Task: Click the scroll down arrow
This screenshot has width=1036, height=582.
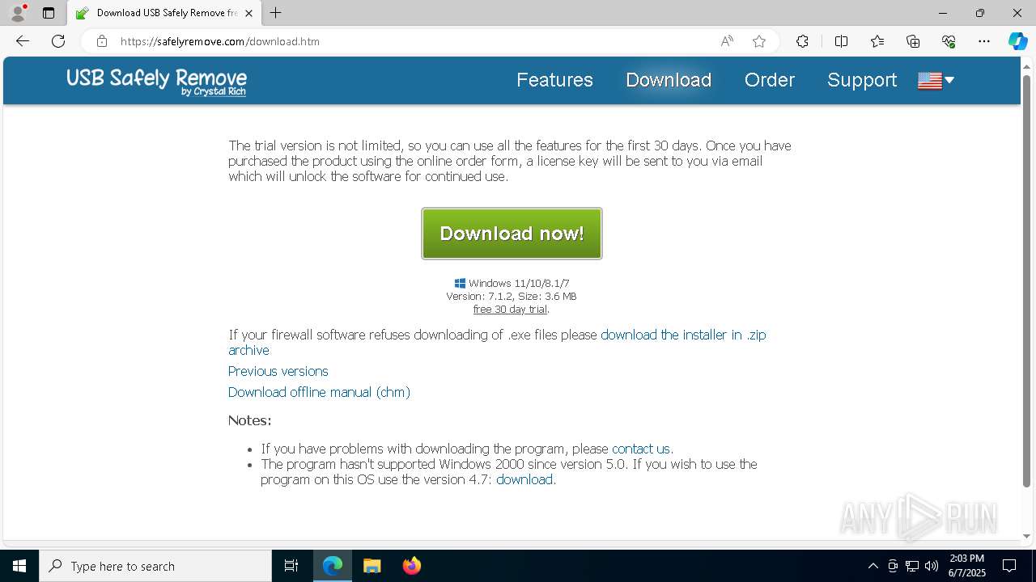Action: click(x=1026, y=535)
